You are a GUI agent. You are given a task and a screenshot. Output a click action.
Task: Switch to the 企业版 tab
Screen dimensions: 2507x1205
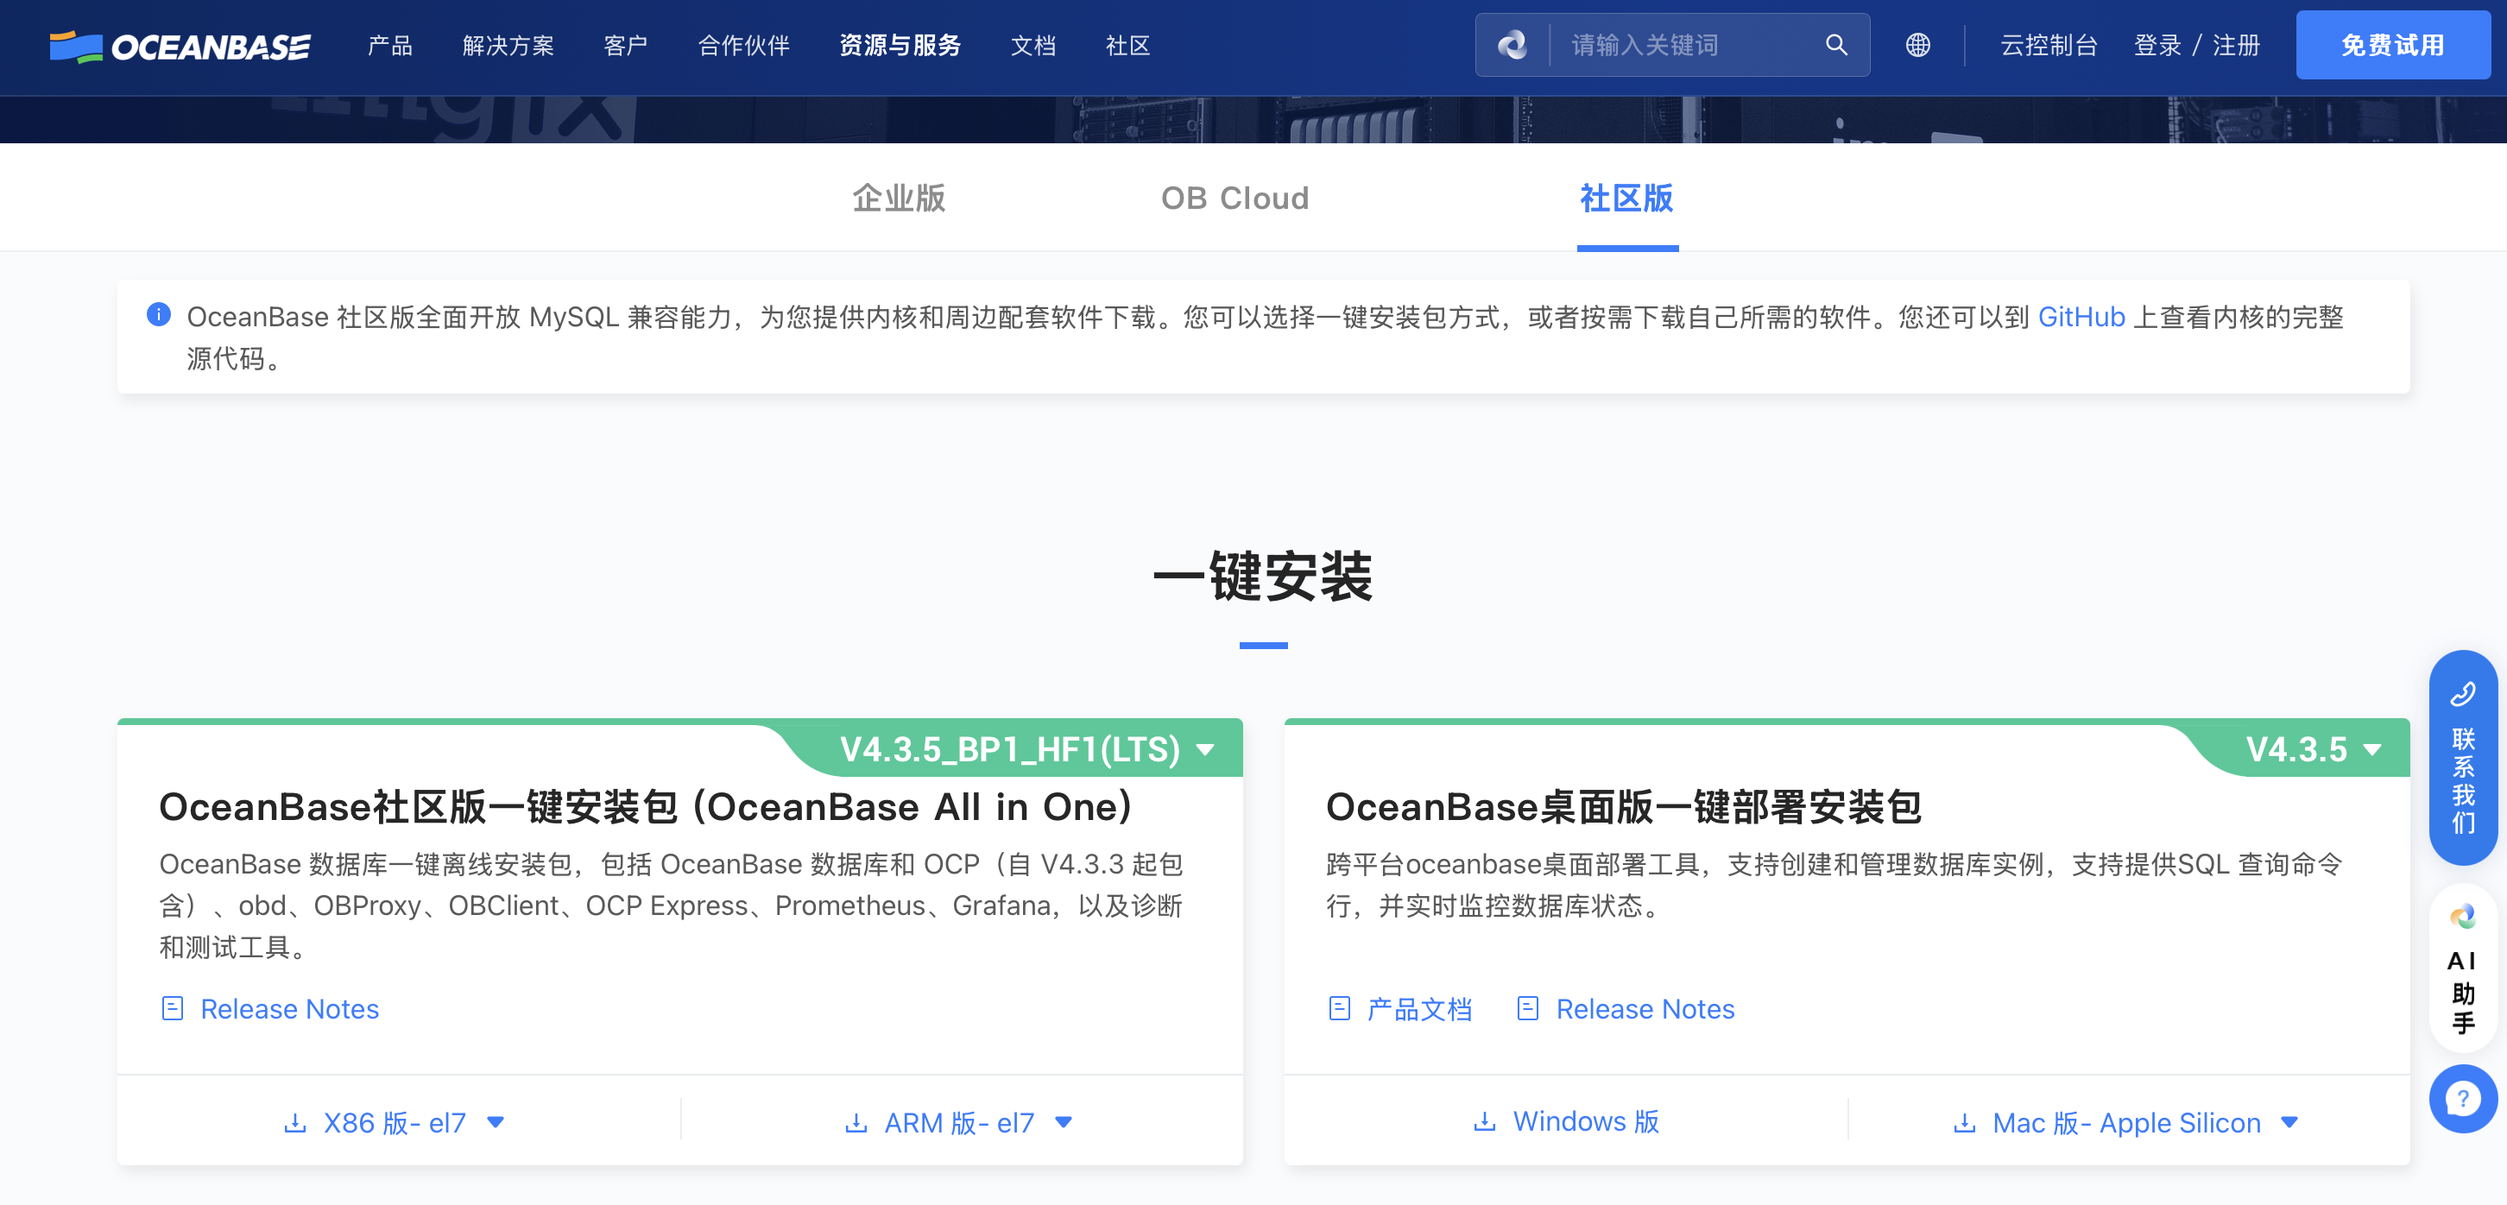[x=899, y=199]
